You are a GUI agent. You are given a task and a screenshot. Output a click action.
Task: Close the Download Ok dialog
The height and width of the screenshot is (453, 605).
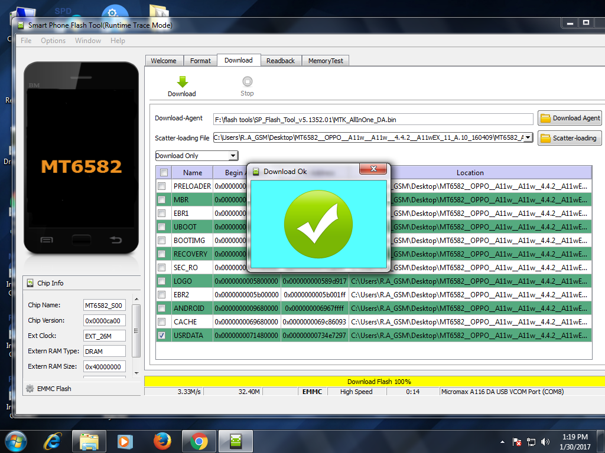(x=373, y=169)
